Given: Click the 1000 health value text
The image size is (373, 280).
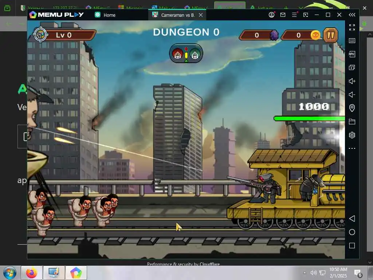Looking at the screenshot, I should click(x=314, y=106).
